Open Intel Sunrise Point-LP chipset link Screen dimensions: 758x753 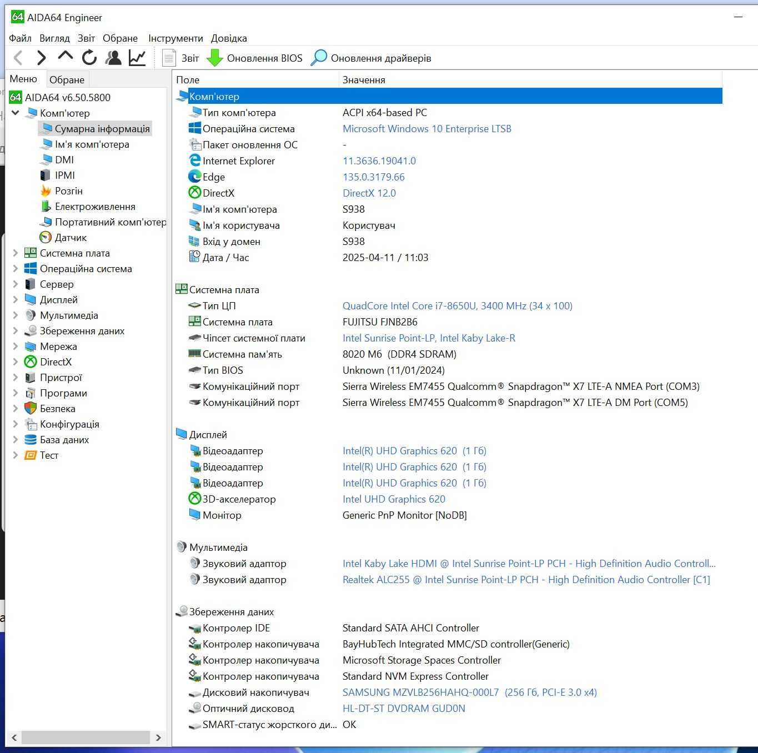point(429,338)
